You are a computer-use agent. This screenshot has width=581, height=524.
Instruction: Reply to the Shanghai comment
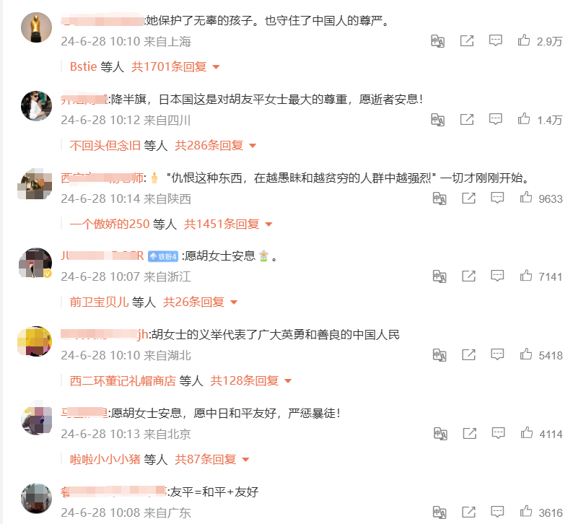(x=495, y=40)
